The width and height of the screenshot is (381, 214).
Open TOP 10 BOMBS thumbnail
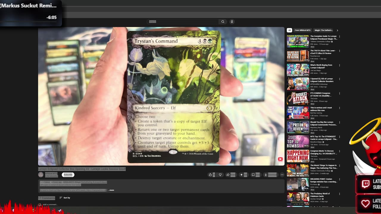tap(298, 141)
